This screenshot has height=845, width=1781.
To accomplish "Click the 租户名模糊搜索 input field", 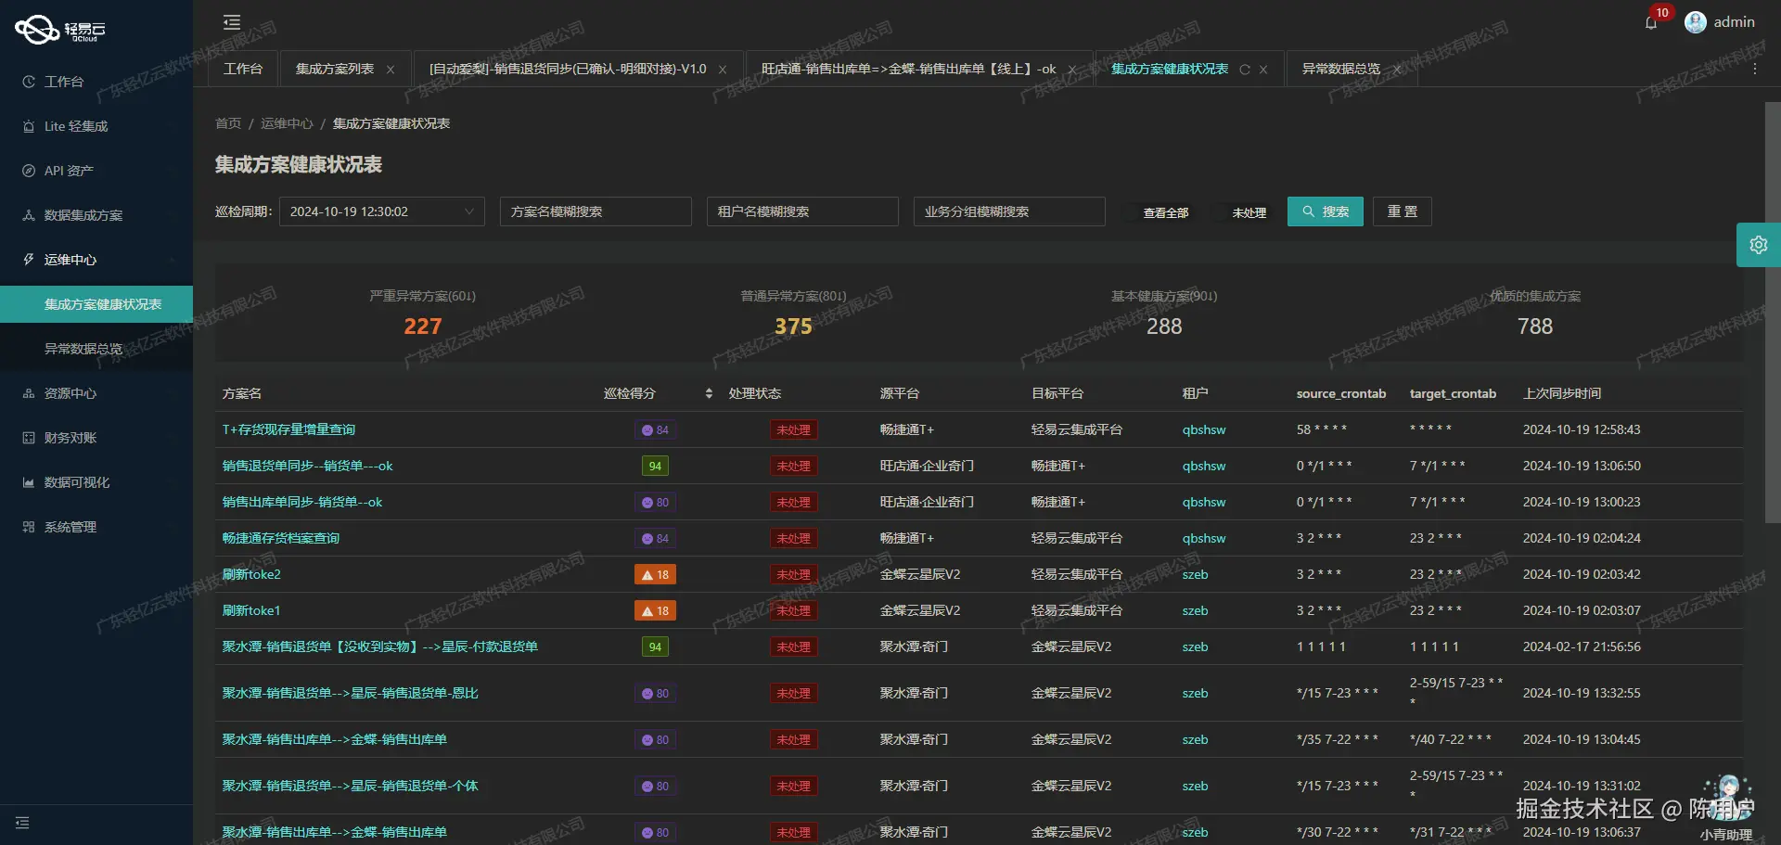I will pyautogui.click(x=801, y=211).
